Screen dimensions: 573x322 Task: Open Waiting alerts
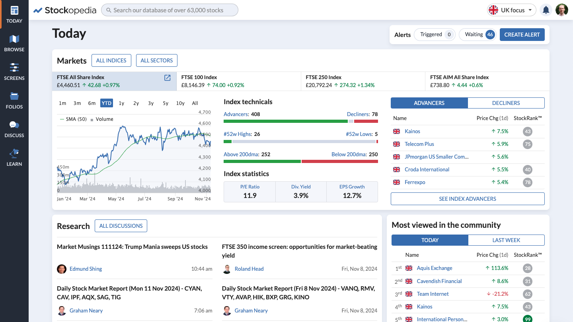pyautogui.click(x=478, y=35)
